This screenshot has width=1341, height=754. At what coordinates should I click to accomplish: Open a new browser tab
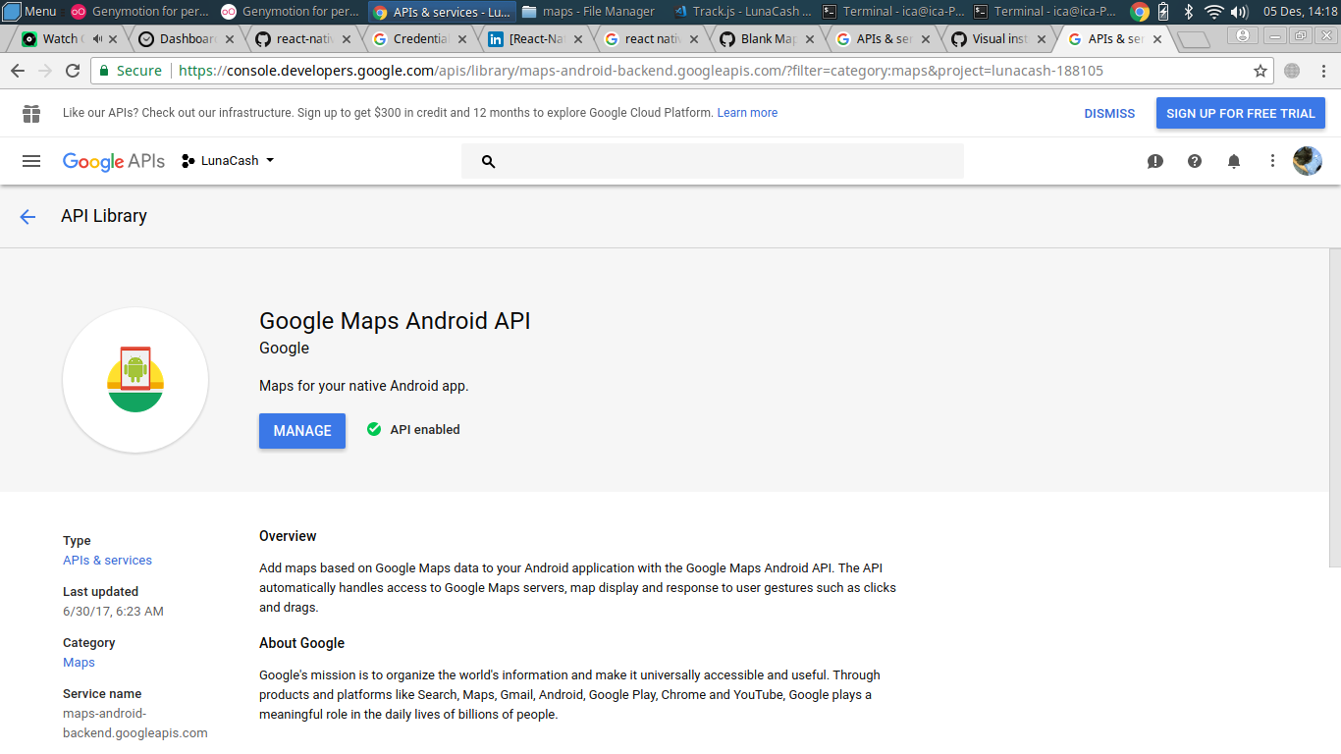1193,40
